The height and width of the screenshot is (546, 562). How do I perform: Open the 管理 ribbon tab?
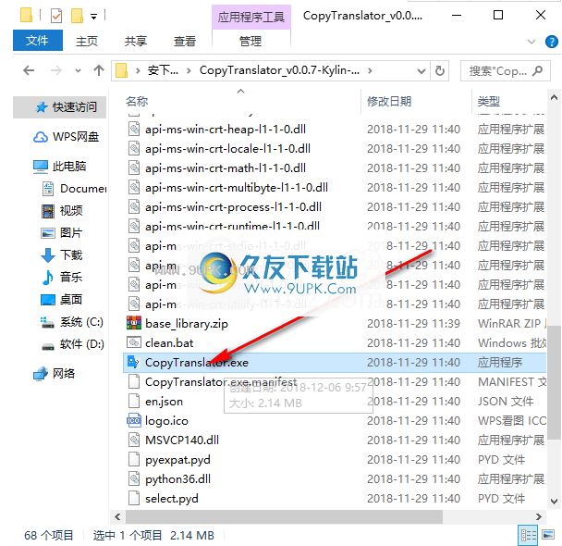click(x=250, y=41)
